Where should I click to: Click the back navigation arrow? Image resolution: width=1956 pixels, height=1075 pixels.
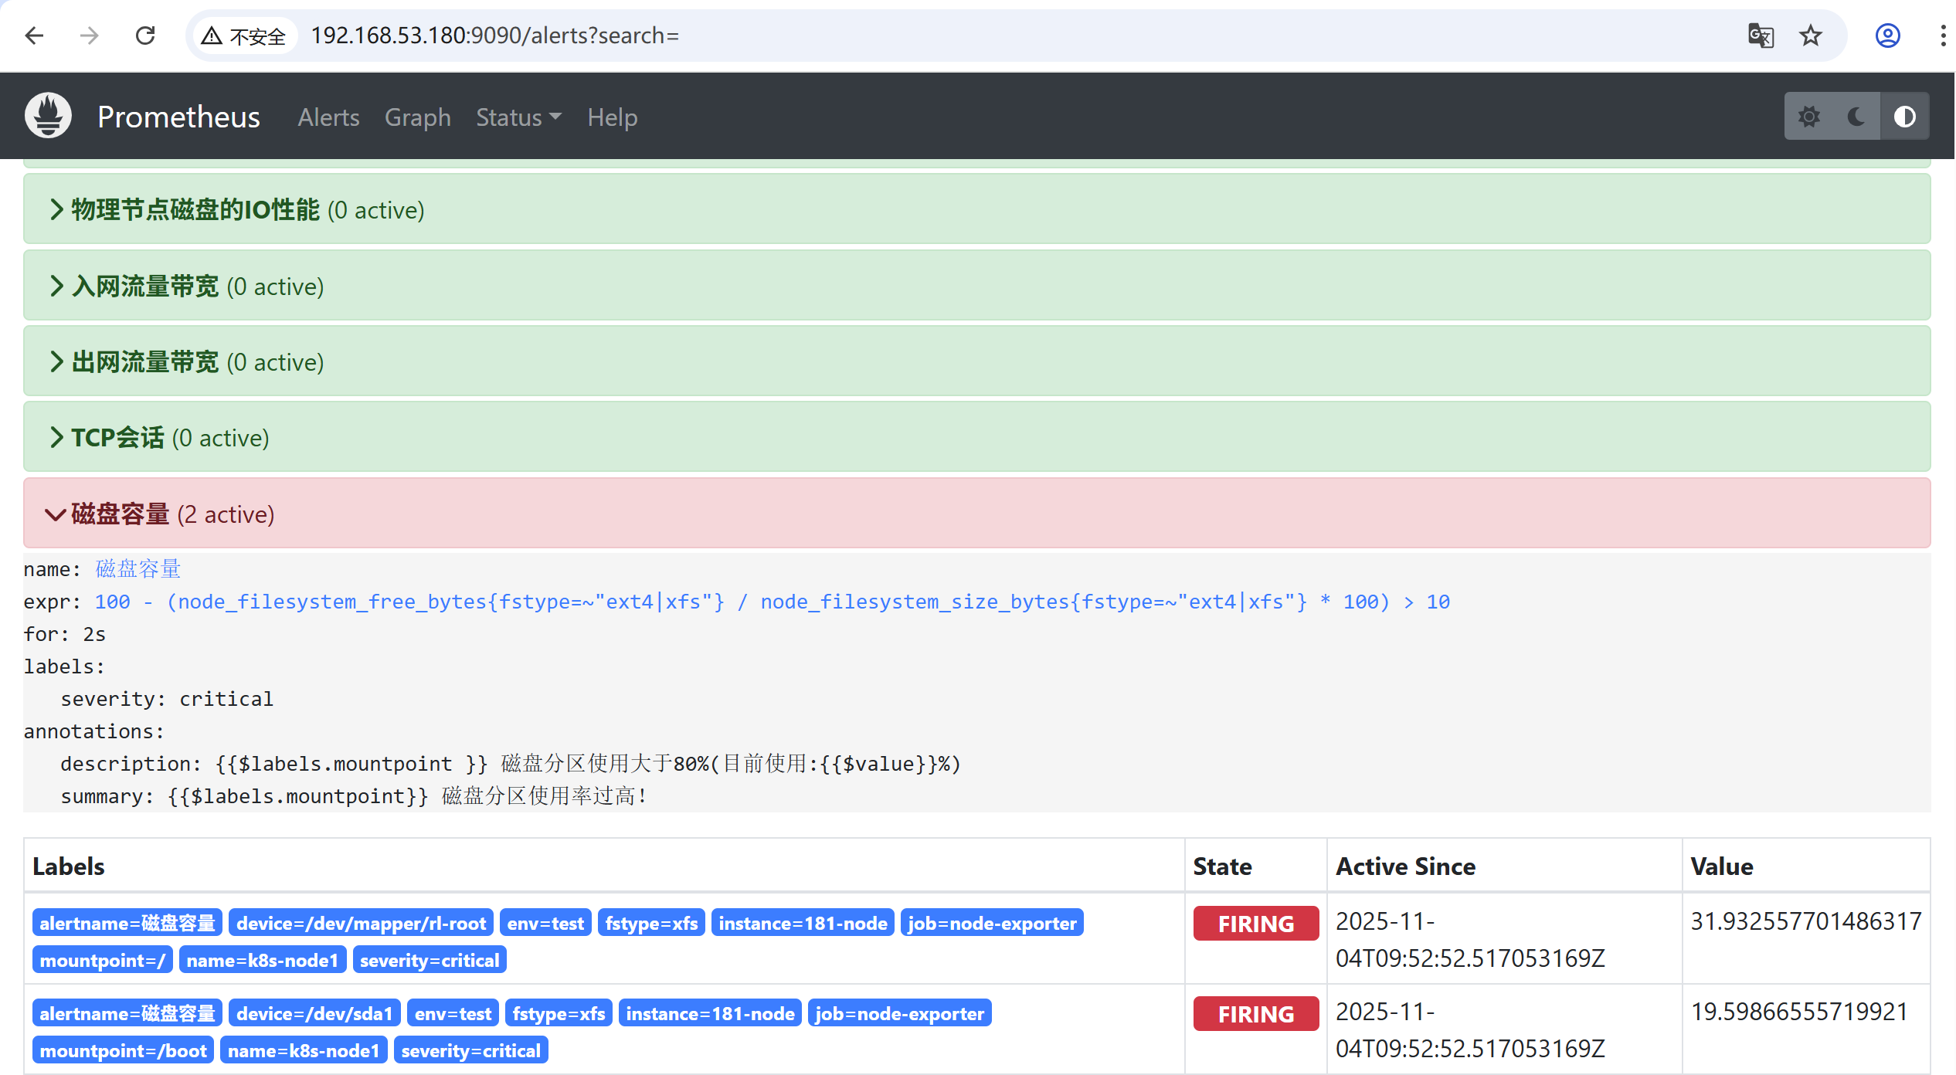pos(33,36)
